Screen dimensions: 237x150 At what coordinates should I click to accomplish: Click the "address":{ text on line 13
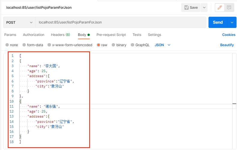pos(38,116)
